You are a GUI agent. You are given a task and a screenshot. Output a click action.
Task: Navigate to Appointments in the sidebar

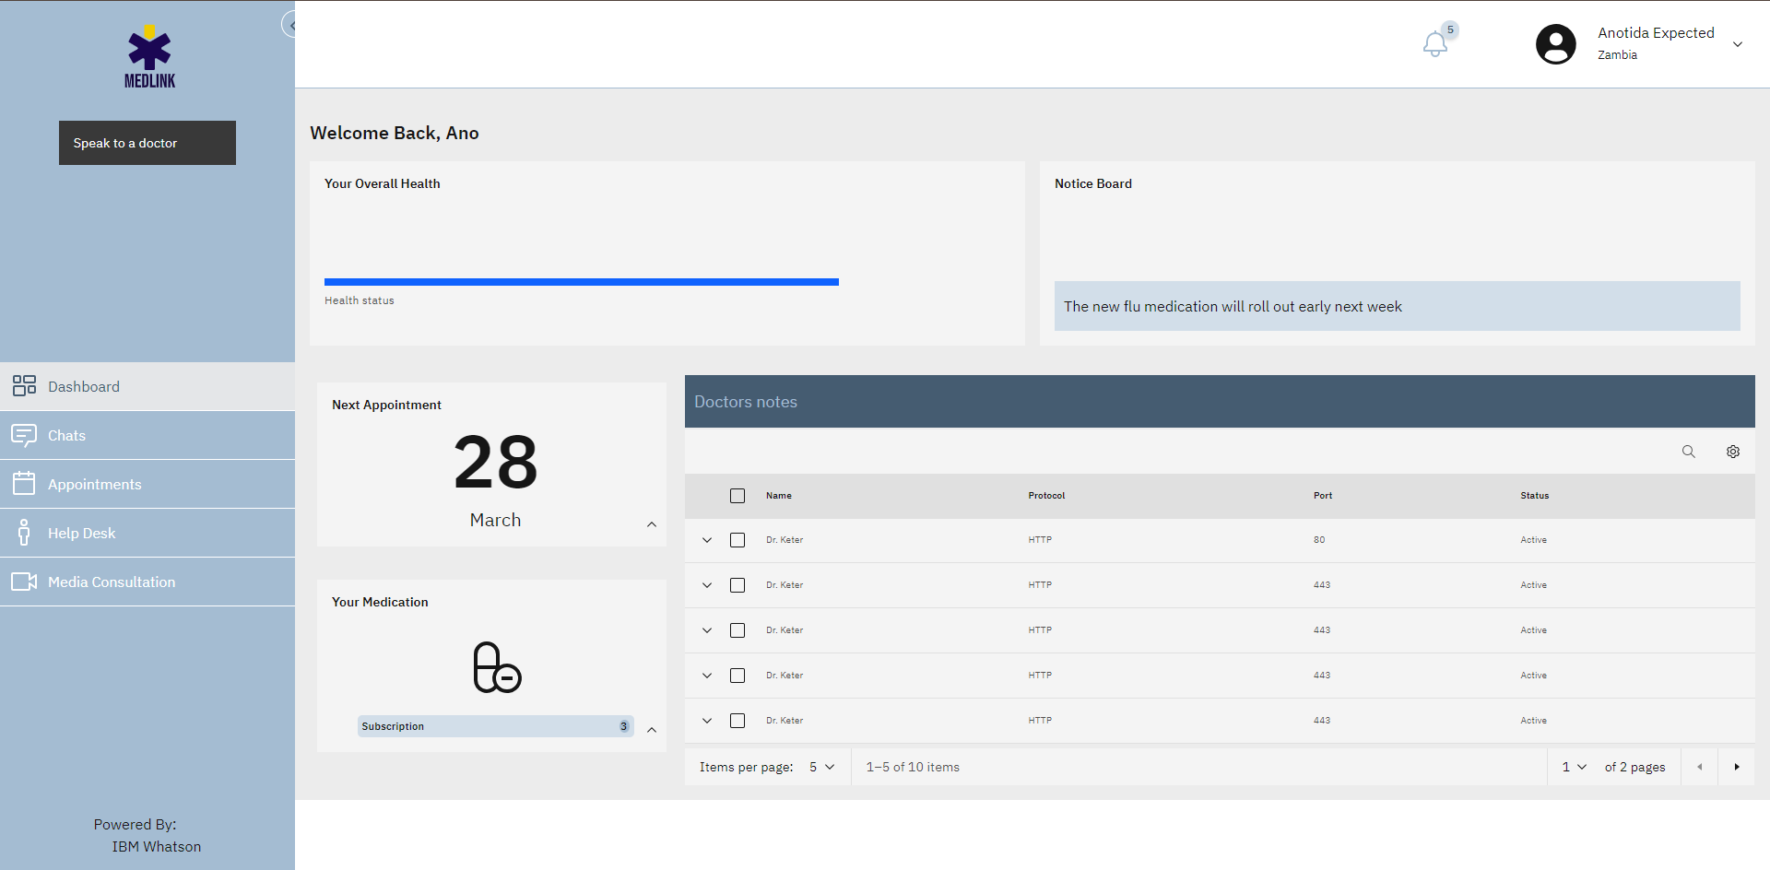click(x=94, y=484)
